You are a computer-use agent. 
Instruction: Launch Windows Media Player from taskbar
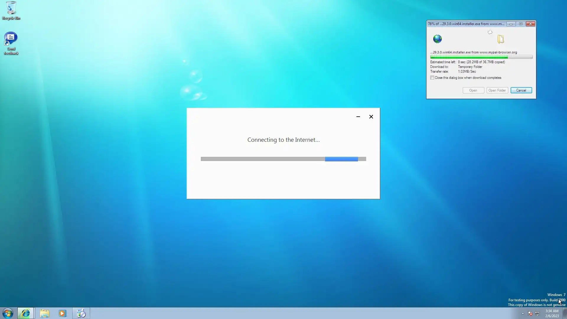coord(63,313)
